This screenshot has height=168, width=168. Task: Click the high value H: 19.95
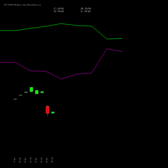(x=86, y=9)
